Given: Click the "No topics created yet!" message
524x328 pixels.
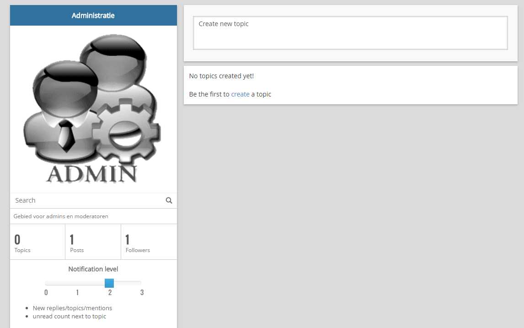Looking at the screenshot, I should (222, 76).
